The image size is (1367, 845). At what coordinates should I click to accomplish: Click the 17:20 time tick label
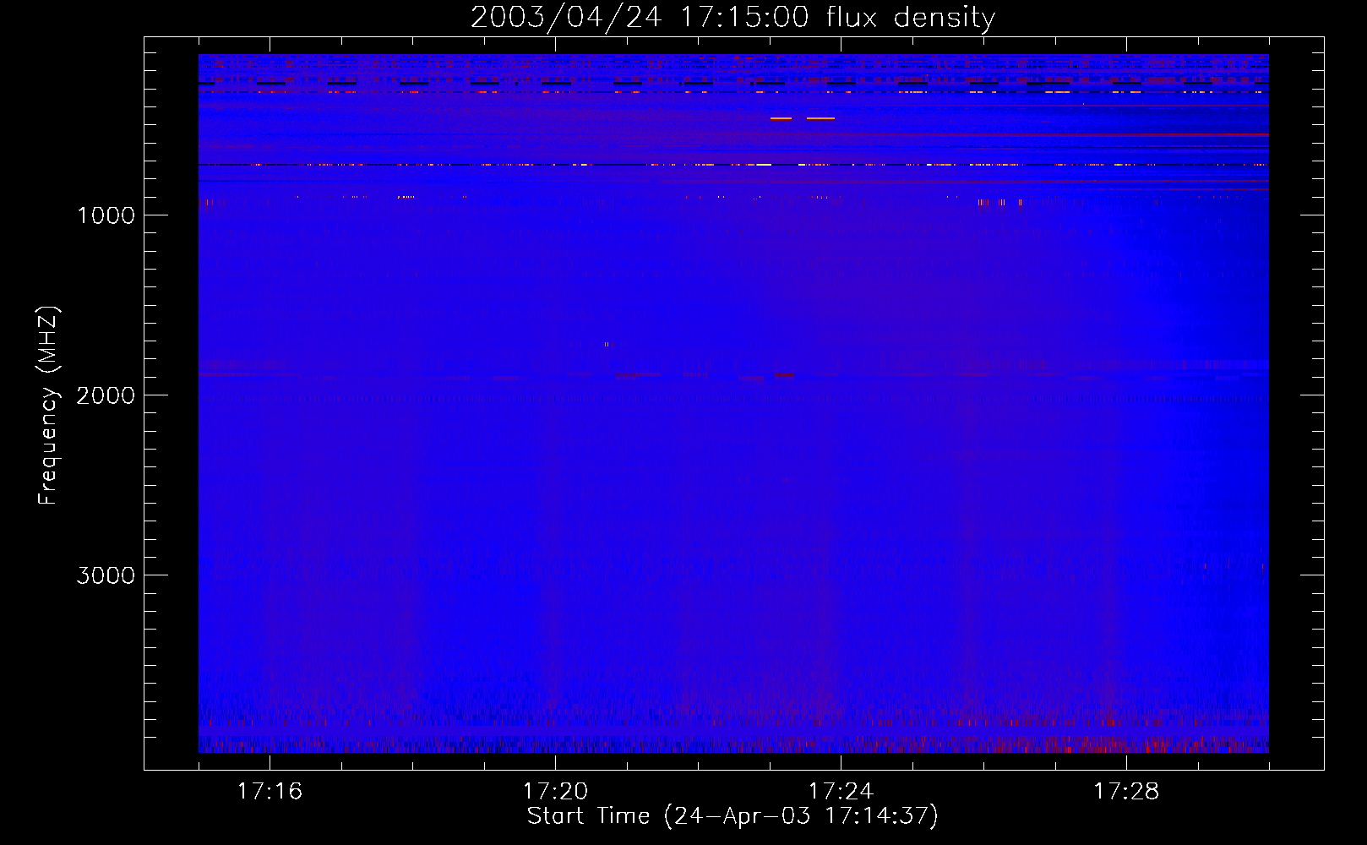pyautogui.click(x=555, y=791)
